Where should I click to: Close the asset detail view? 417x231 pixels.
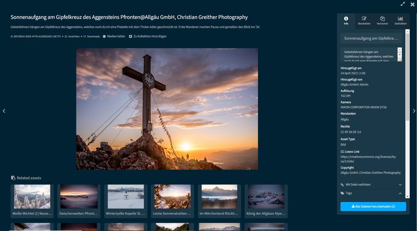412,4
